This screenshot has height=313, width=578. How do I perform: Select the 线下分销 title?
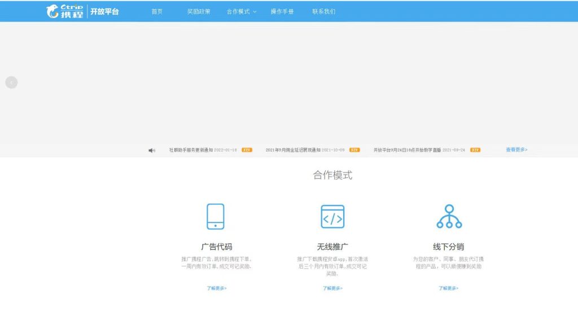(x=449, y=247)
